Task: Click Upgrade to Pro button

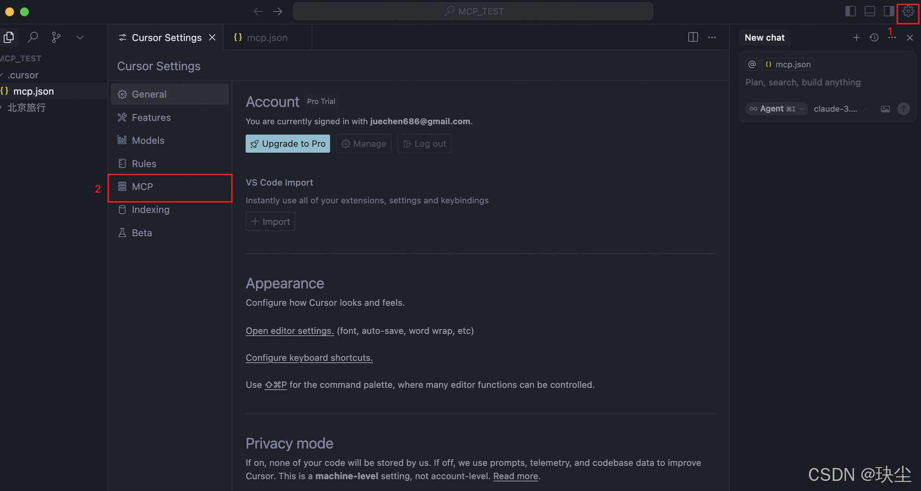Action: point(288,144)
